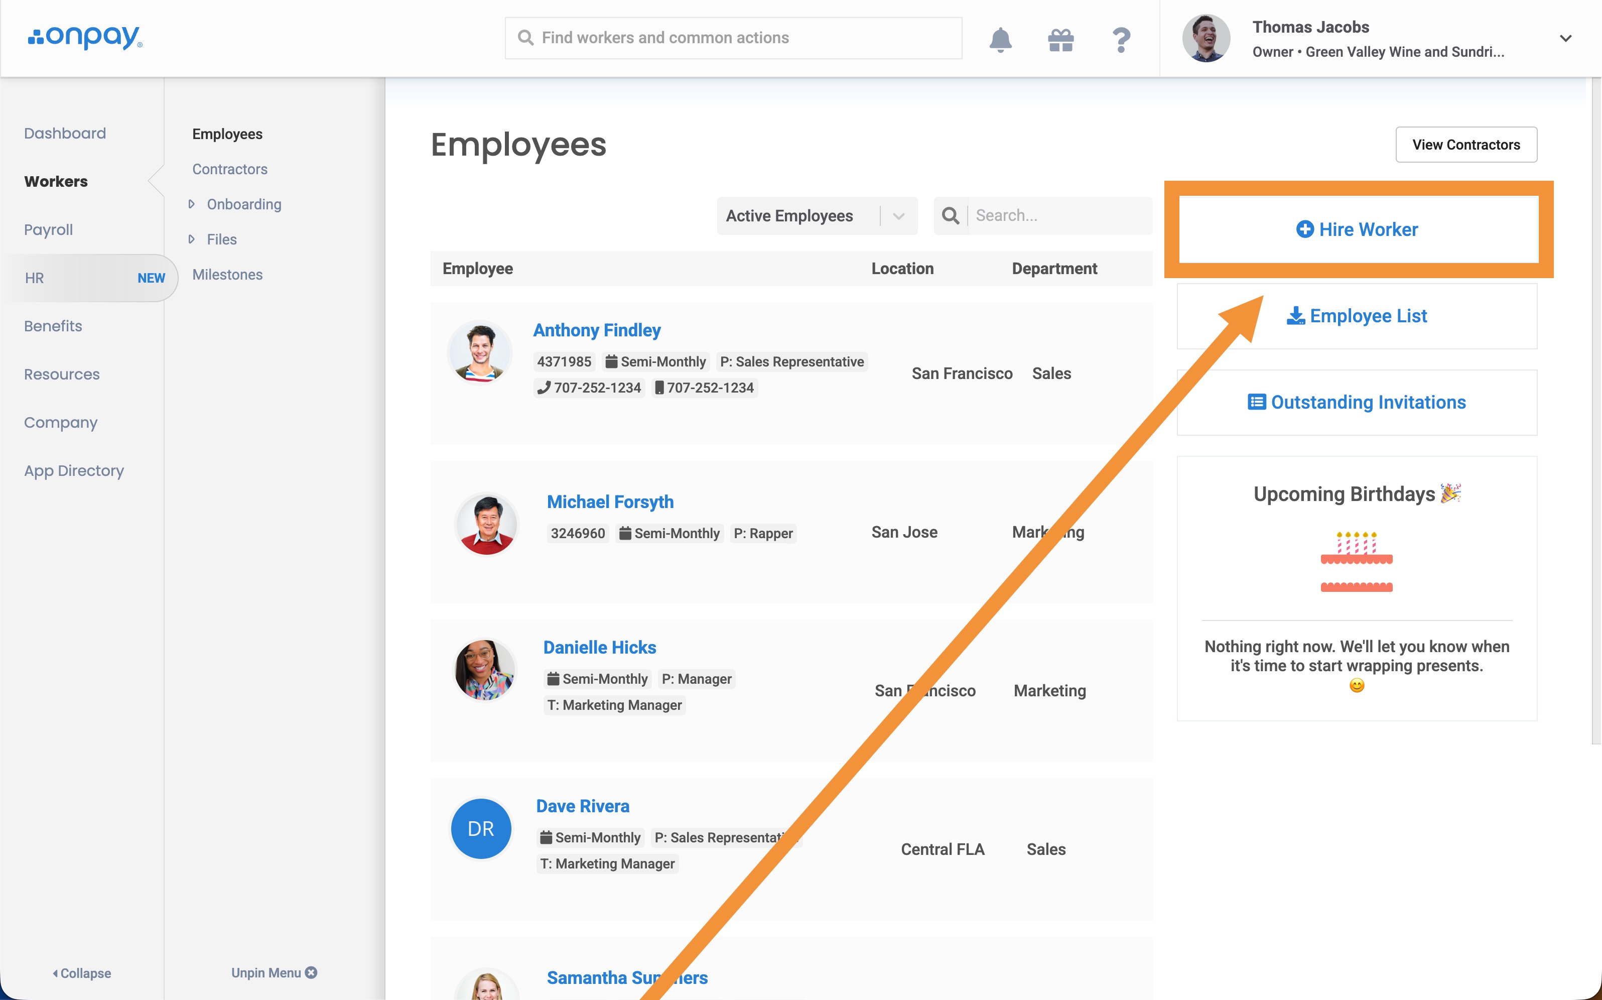Open Michael Forsyth's employee link
This screenshot has width=1602, height=1000.
point(610,502)
